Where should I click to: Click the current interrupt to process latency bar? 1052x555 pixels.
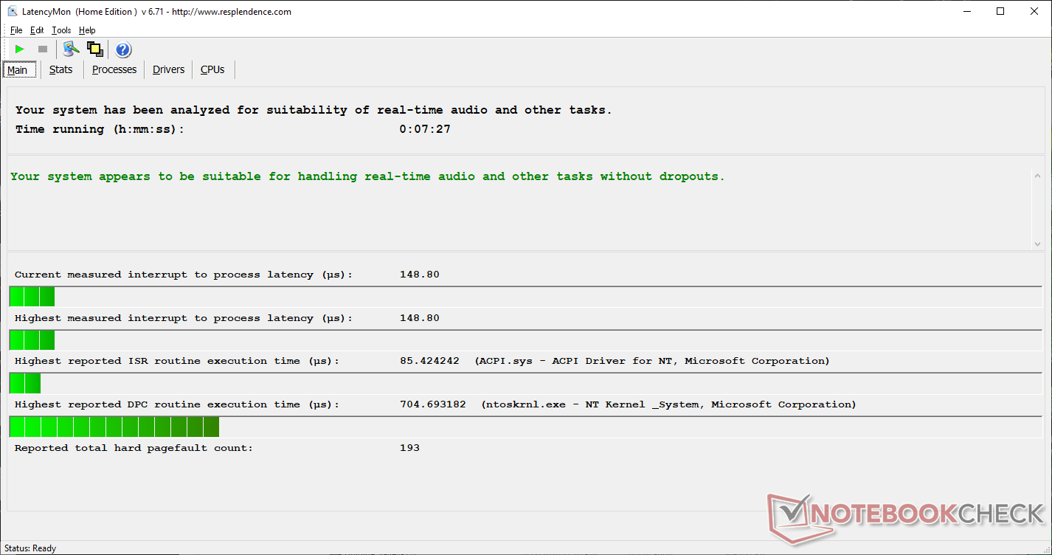(x=32, y=297)
